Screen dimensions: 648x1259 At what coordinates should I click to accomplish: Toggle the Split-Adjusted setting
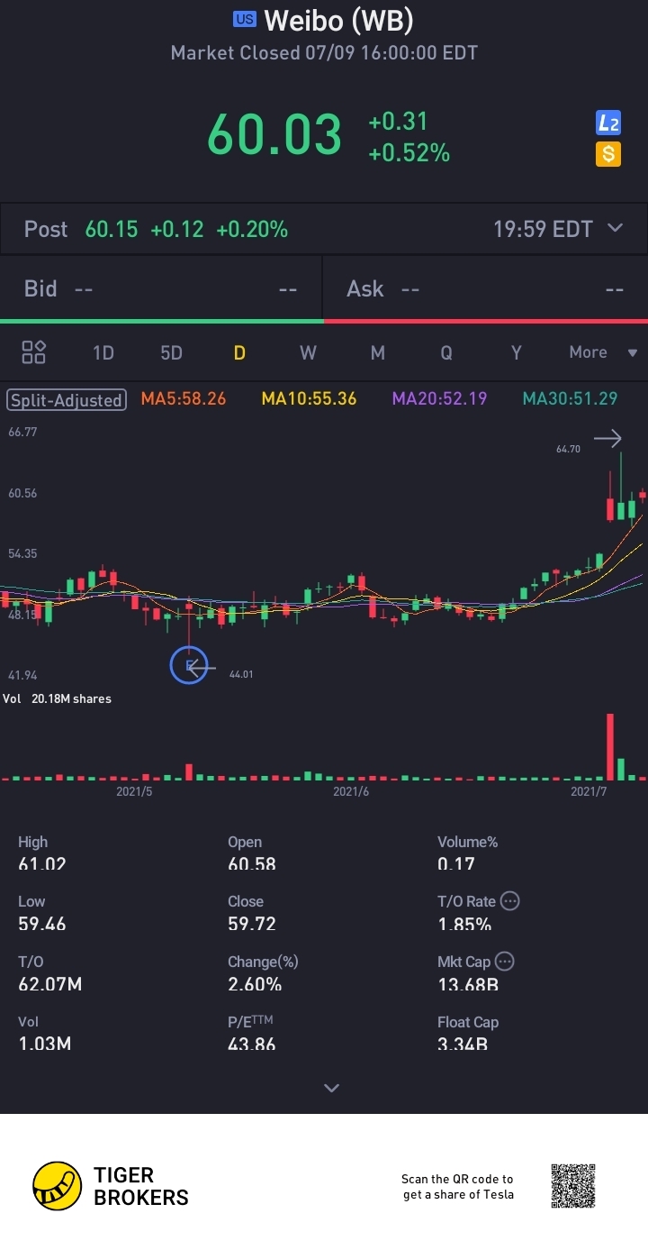pyautogui.click(x=66, y=399)
